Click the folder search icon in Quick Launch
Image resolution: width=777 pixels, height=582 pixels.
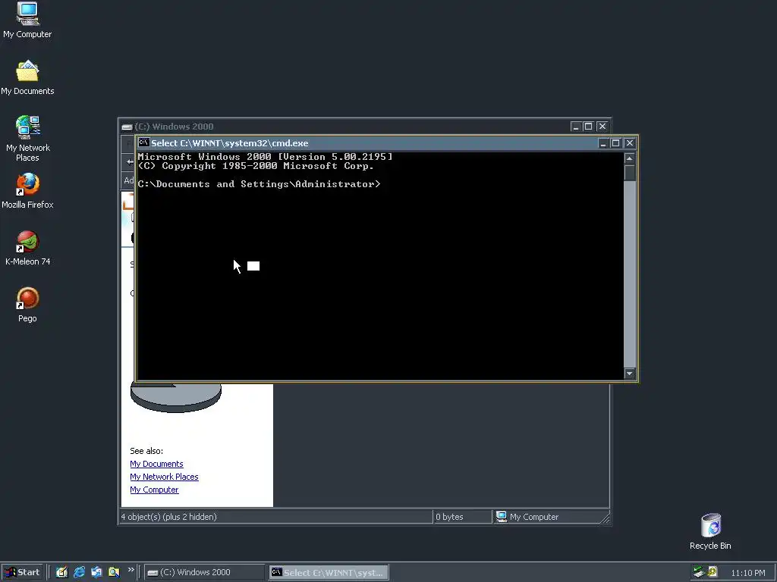114,572
